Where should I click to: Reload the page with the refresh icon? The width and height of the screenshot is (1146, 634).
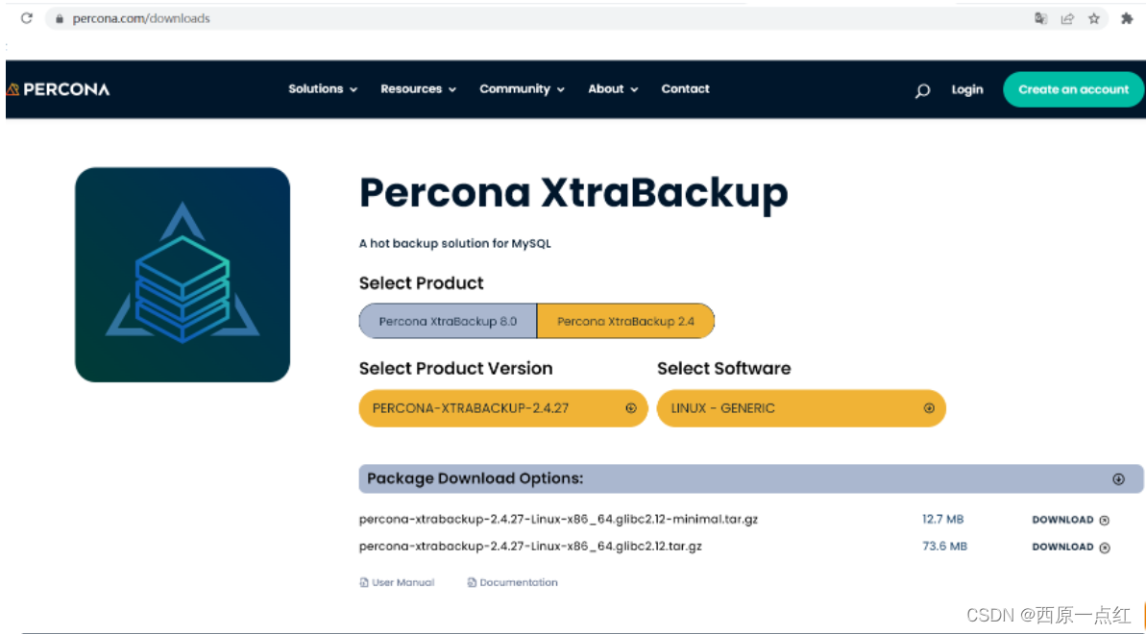(26, 18)
